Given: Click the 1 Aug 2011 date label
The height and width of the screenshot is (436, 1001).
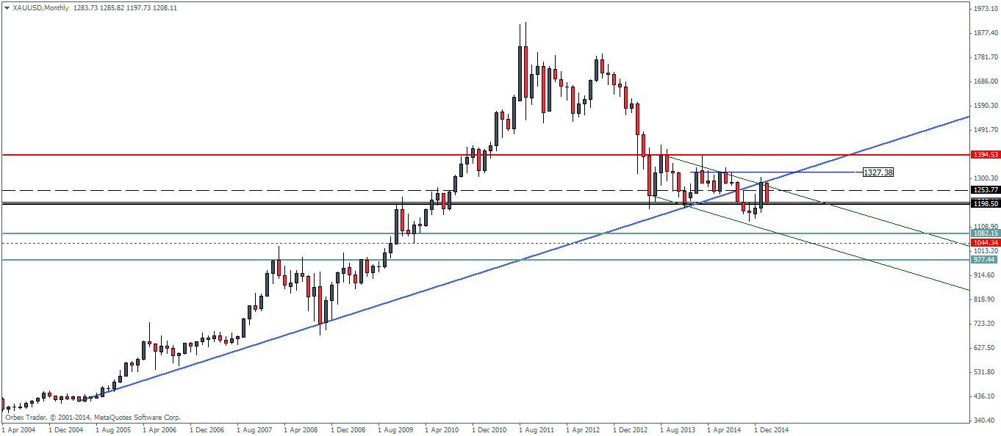Looking at the screenshot, I should coord(537,429).
